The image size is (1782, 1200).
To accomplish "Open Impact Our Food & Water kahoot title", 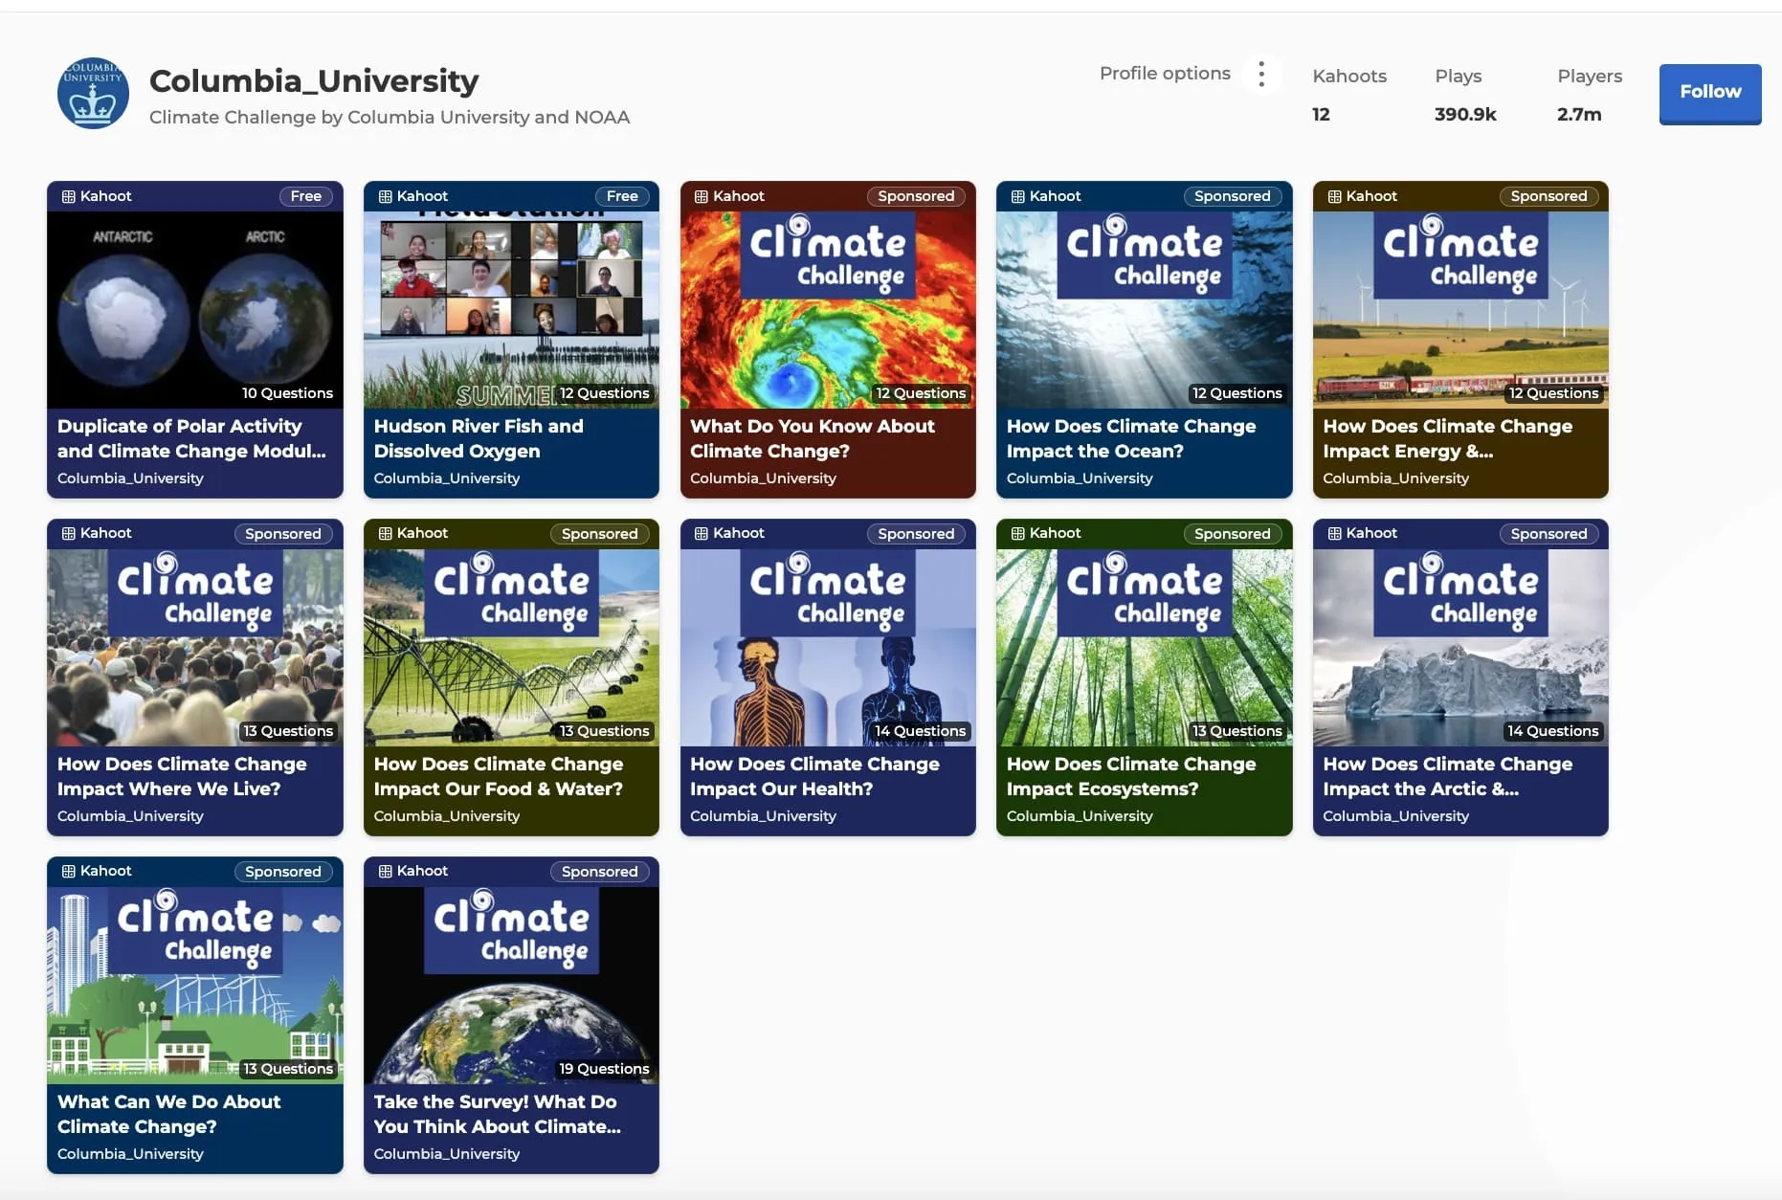I will 499,776.
